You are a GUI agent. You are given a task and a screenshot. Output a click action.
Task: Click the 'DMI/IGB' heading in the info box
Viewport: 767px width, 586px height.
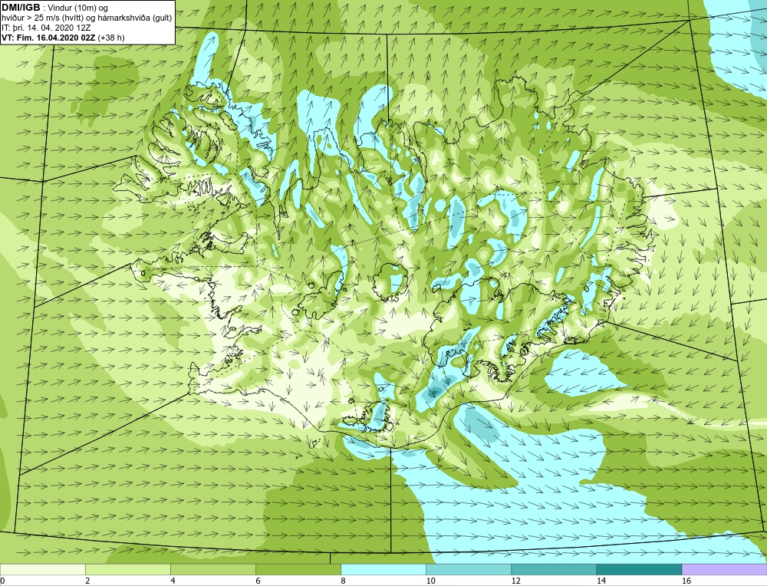click(x=21, y=8)
